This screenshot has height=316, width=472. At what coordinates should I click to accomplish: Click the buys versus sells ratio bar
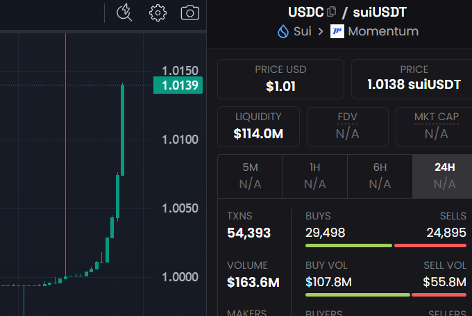click(x=386, y=246)
